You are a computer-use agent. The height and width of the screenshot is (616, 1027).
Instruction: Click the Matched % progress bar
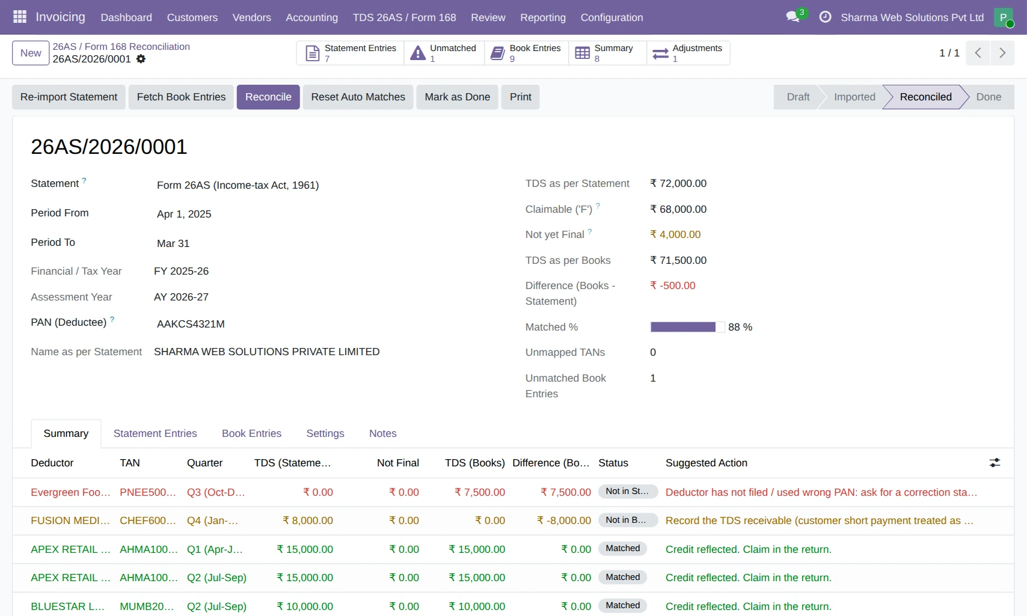[687, 327]
